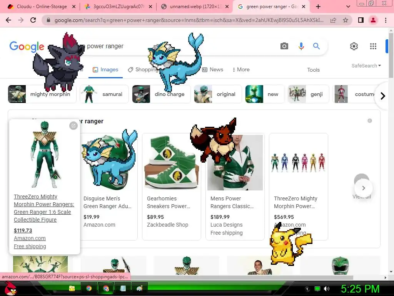Open Google quick settings gear
Screen dimensions: 394x296
coord(354,46)
